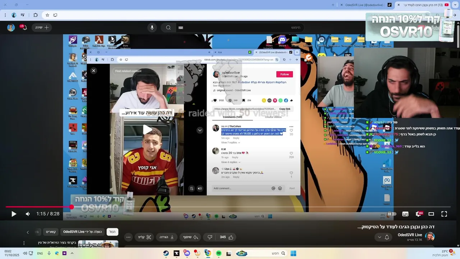Create a clip with the קליפ button

144,237
